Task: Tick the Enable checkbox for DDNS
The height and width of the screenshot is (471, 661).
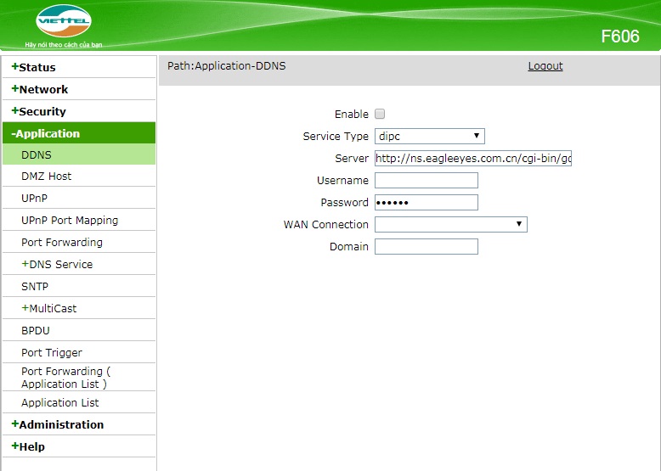Action: [380, 114]
